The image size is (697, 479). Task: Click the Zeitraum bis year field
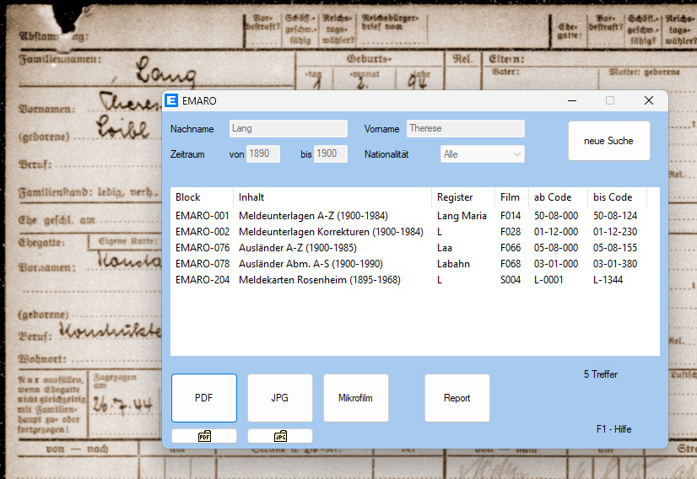click(330, 154)
